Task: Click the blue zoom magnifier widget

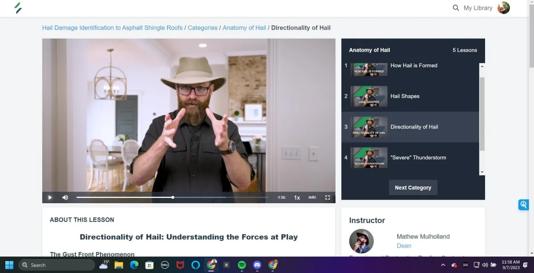Action: coord(523,205)
